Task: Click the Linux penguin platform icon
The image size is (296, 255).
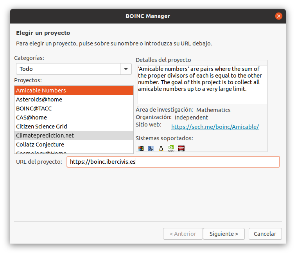Action: 161,148
